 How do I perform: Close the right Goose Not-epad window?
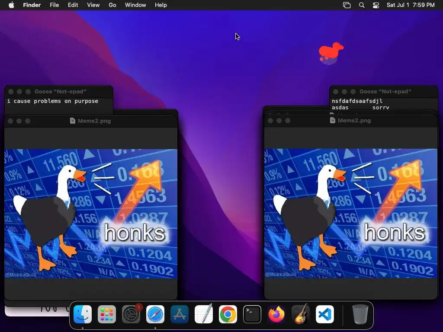tap(336, 92)
